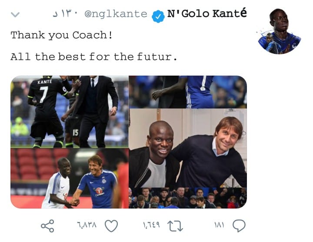Open the photo showing Kanté's number 7 shirt

click(x=70, y=112)
